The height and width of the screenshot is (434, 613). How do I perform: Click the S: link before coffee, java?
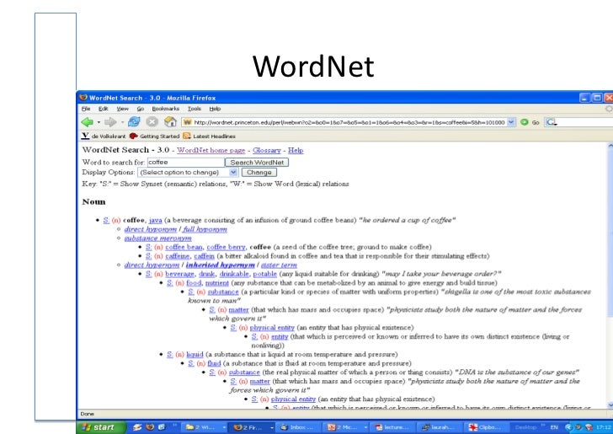(x=106, y=220)
